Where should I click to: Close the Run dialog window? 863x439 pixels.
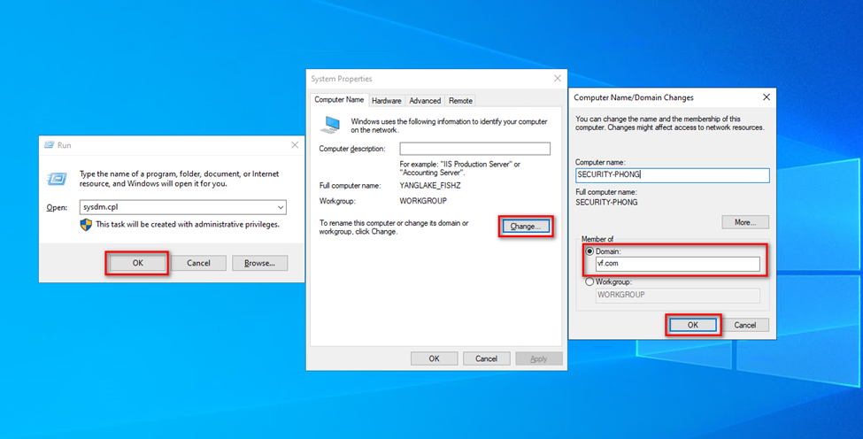tap(294, 144)
